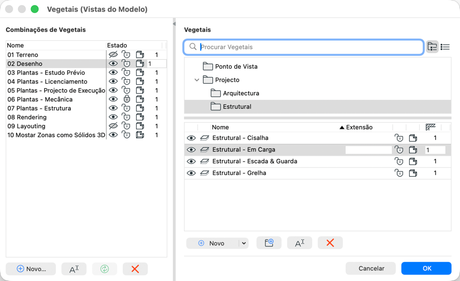Confirm with the OK button

(x=426, y=268)
